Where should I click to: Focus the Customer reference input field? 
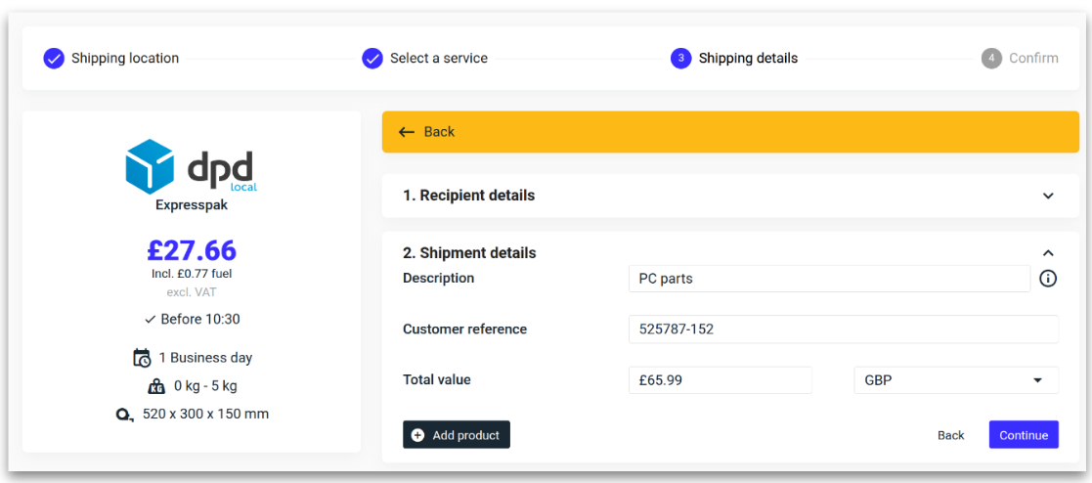(843, 329)
